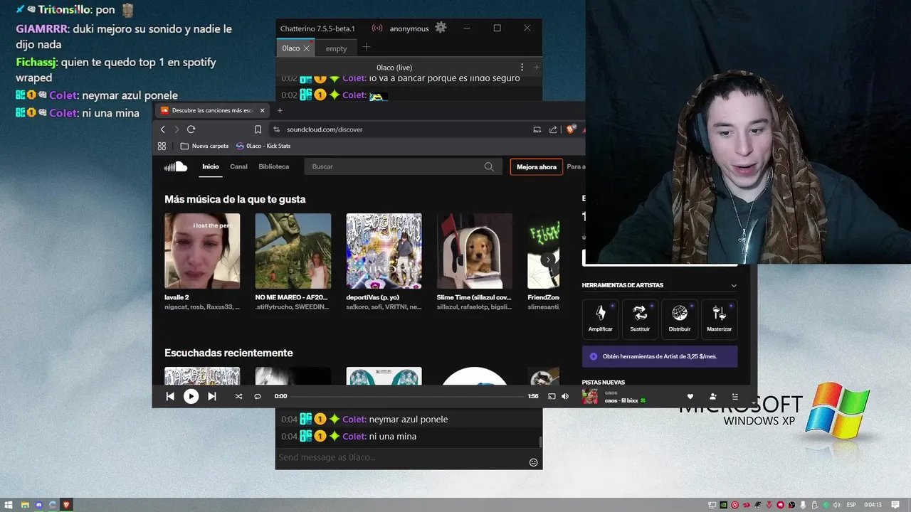Reload the SoundCloud page

(x=191, y=129)
